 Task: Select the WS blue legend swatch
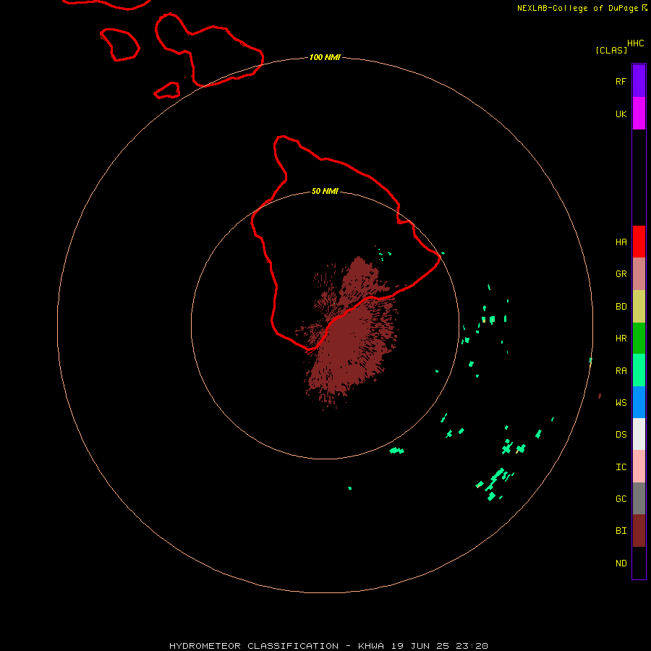pos(639,402)
